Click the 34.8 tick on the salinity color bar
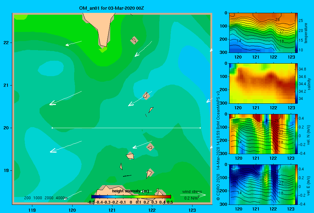Viewport: 314px width, 213px height. [302, 69]
